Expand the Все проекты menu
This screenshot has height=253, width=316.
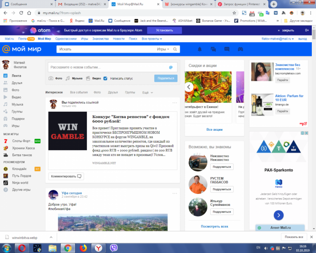pos(152,39)
